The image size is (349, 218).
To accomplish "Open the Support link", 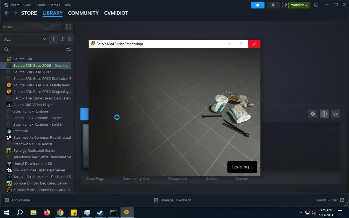I will 242,179.
